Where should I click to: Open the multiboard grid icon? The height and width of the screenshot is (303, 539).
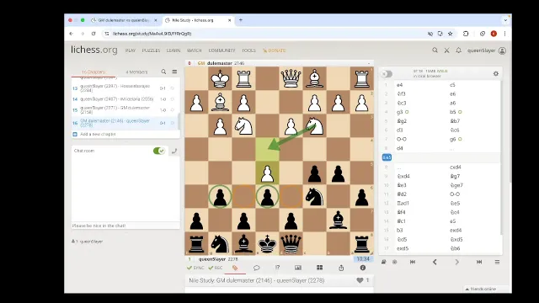coord(320,268)
